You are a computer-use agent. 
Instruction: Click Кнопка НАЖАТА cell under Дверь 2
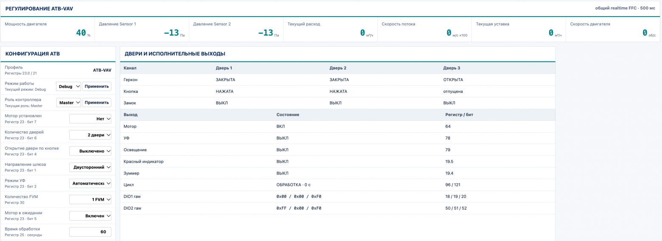[338, 91]
